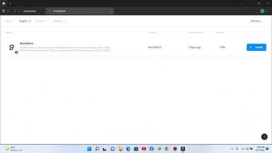Switch to the Plugins tab
This screenshot has width=272, height=153.
tap(25, 21)
